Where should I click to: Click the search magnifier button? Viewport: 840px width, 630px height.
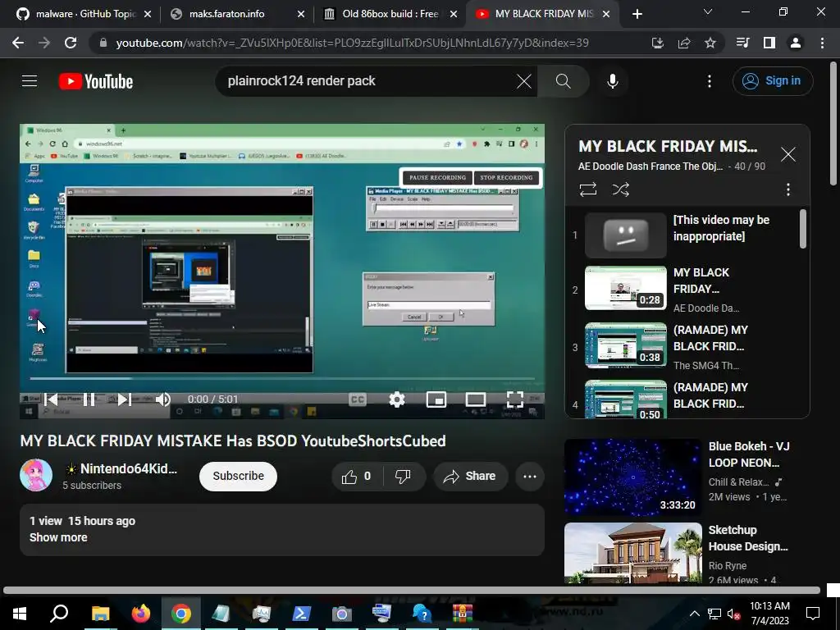[x=563, y=81]
